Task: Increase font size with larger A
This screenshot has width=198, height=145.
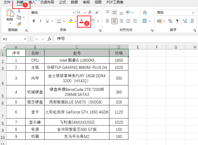Action: click(90, 12)
